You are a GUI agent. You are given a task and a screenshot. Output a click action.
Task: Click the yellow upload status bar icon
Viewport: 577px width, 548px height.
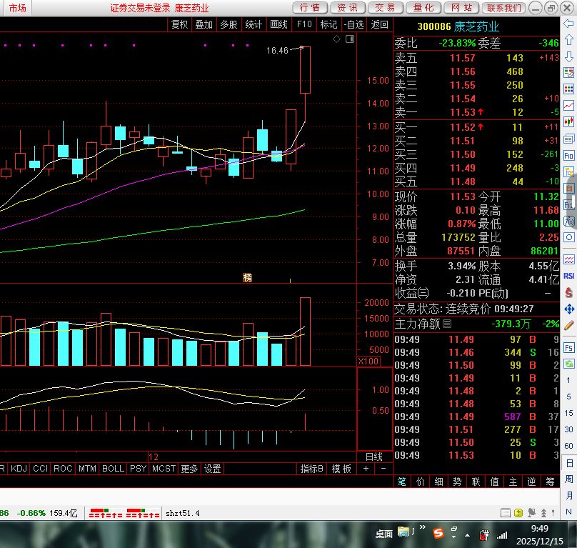click(518, 513)
